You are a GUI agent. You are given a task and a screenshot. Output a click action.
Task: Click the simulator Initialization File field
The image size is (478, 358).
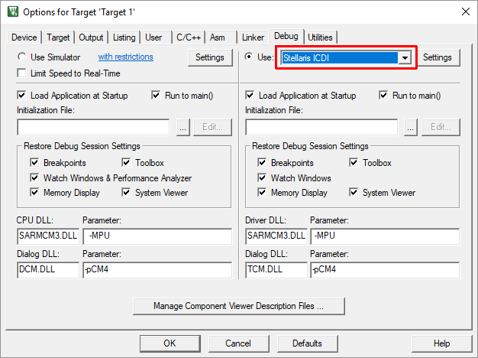pyautogui.click(x=93, y=127)
